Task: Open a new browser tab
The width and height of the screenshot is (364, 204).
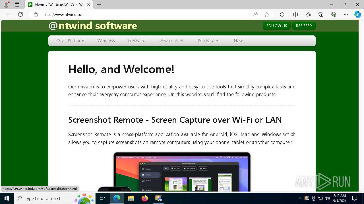Action: 99,5
